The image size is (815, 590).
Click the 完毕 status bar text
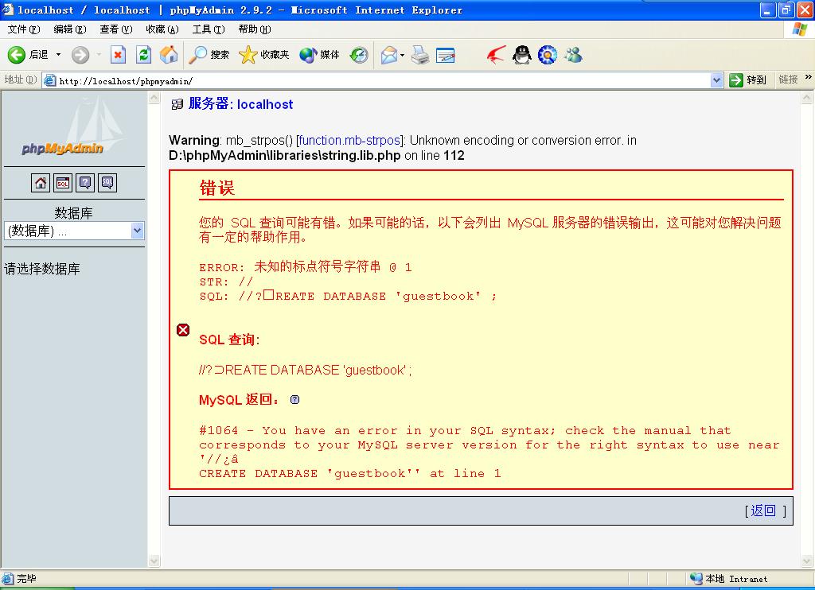(26, 579)
